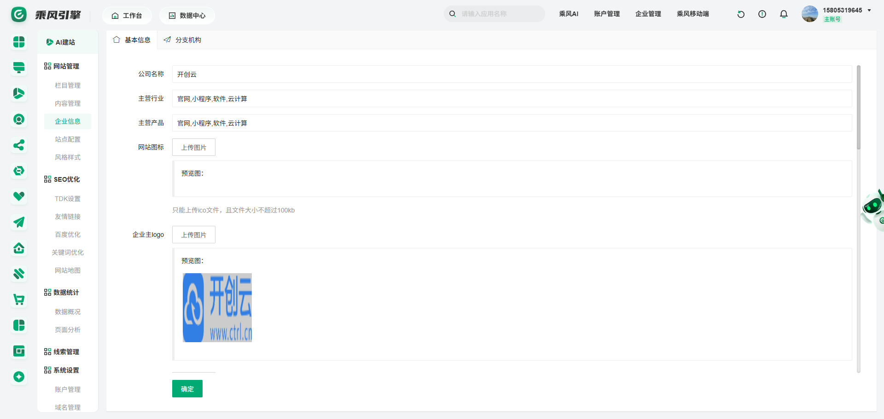Select the heart icon in sidebar
This screenshot has width=884, height=419.
19,196
